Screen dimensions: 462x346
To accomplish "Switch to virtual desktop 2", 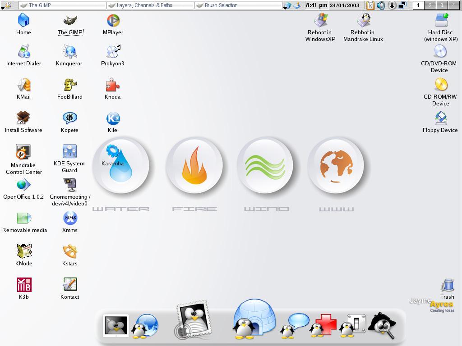I will 430,5.
